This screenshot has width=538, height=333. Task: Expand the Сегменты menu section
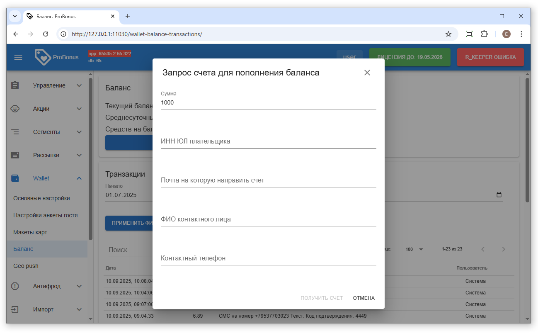79,132
